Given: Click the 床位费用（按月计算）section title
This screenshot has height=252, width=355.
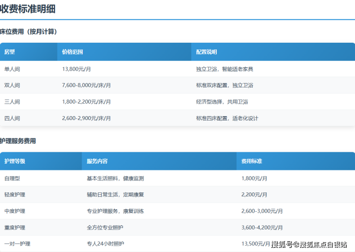Looking at the screenshot, I should 28,32.
